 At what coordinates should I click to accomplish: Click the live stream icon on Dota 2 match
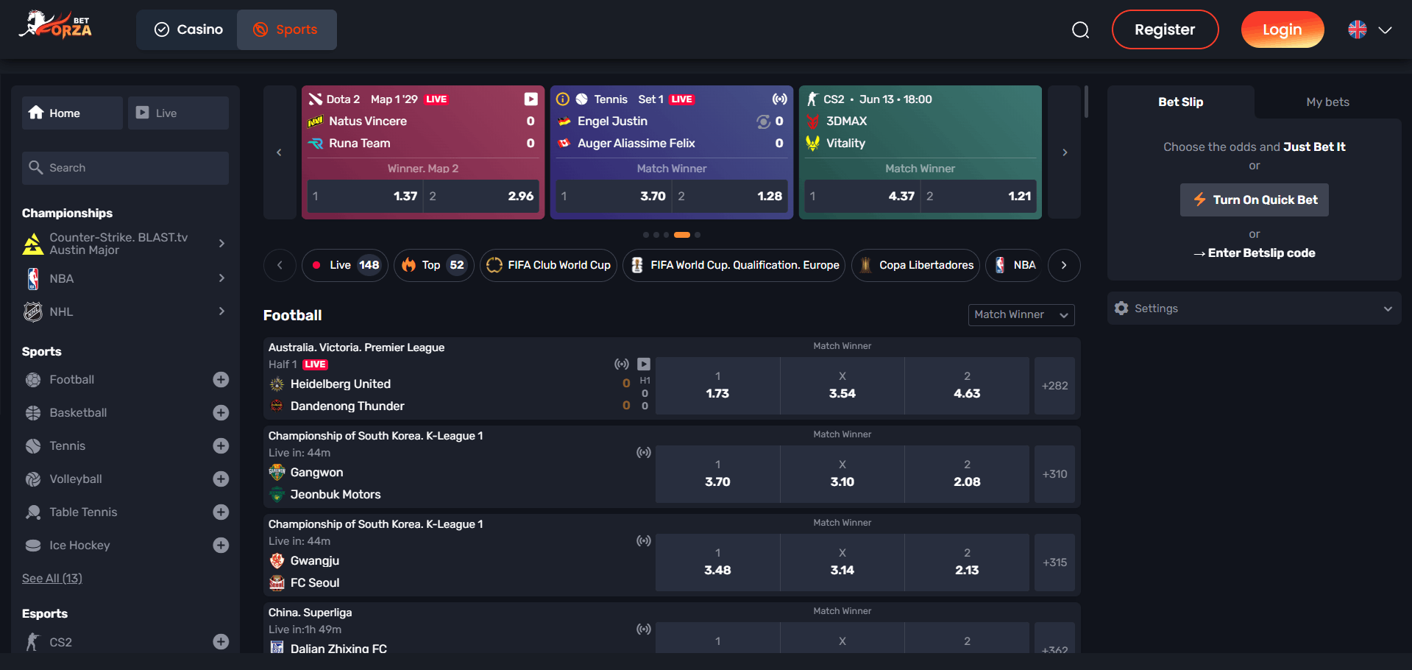pos(530,98)
